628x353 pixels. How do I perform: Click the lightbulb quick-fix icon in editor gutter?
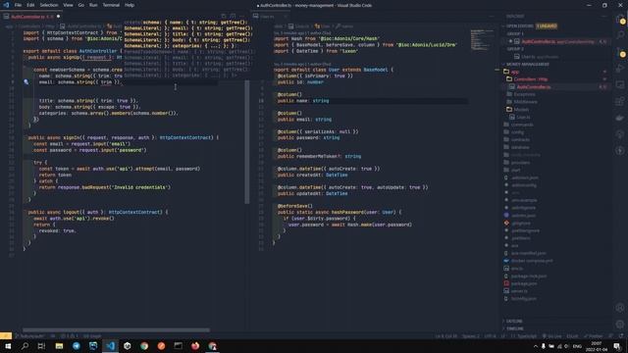click(26, 82)
